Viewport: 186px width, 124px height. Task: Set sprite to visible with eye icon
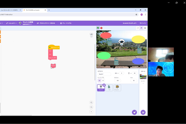[x=100, y=81]
